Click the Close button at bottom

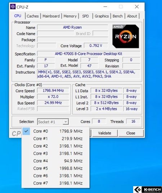pos(131,133)
